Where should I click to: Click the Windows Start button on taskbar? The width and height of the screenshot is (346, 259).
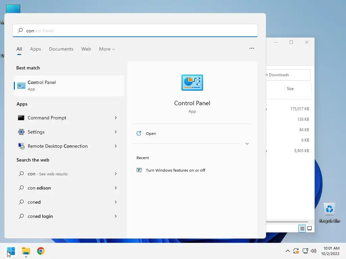coord(11,251)
